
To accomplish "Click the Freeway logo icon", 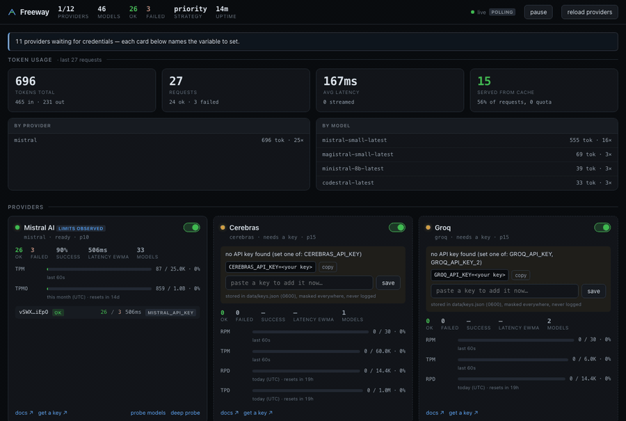I will coord(12,12).
